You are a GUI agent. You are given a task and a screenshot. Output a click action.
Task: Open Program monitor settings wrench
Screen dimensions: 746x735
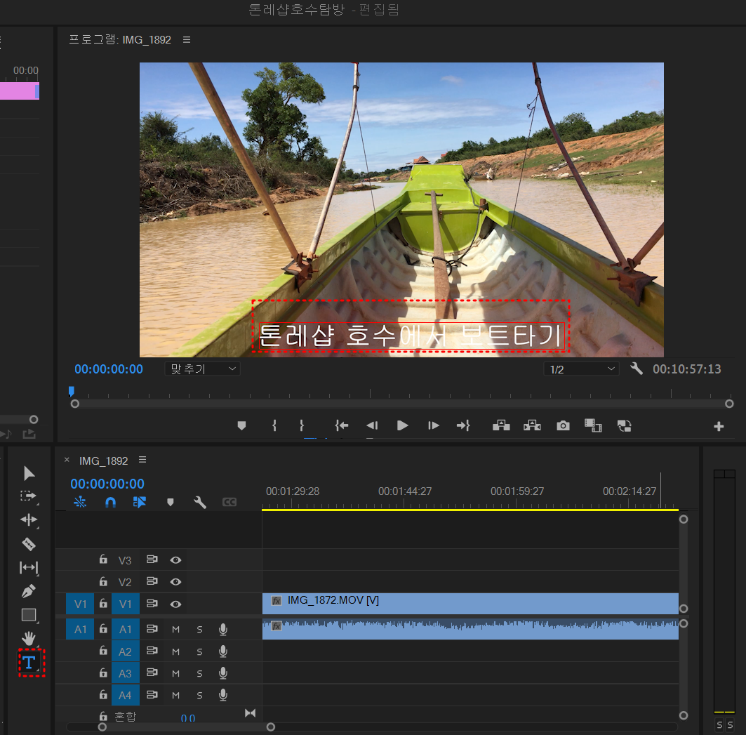click(x=636, y=369)
